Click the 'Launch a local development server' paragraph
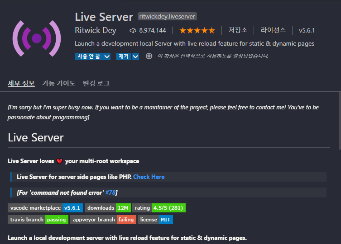This screenshot has height=244, width=341. (x=127, y=238)
